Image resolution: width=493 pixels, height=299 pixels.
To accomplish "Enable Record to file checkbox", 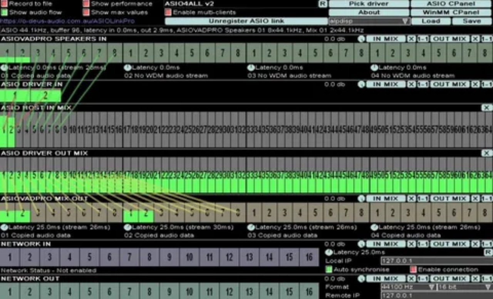I will pos(4,4).
